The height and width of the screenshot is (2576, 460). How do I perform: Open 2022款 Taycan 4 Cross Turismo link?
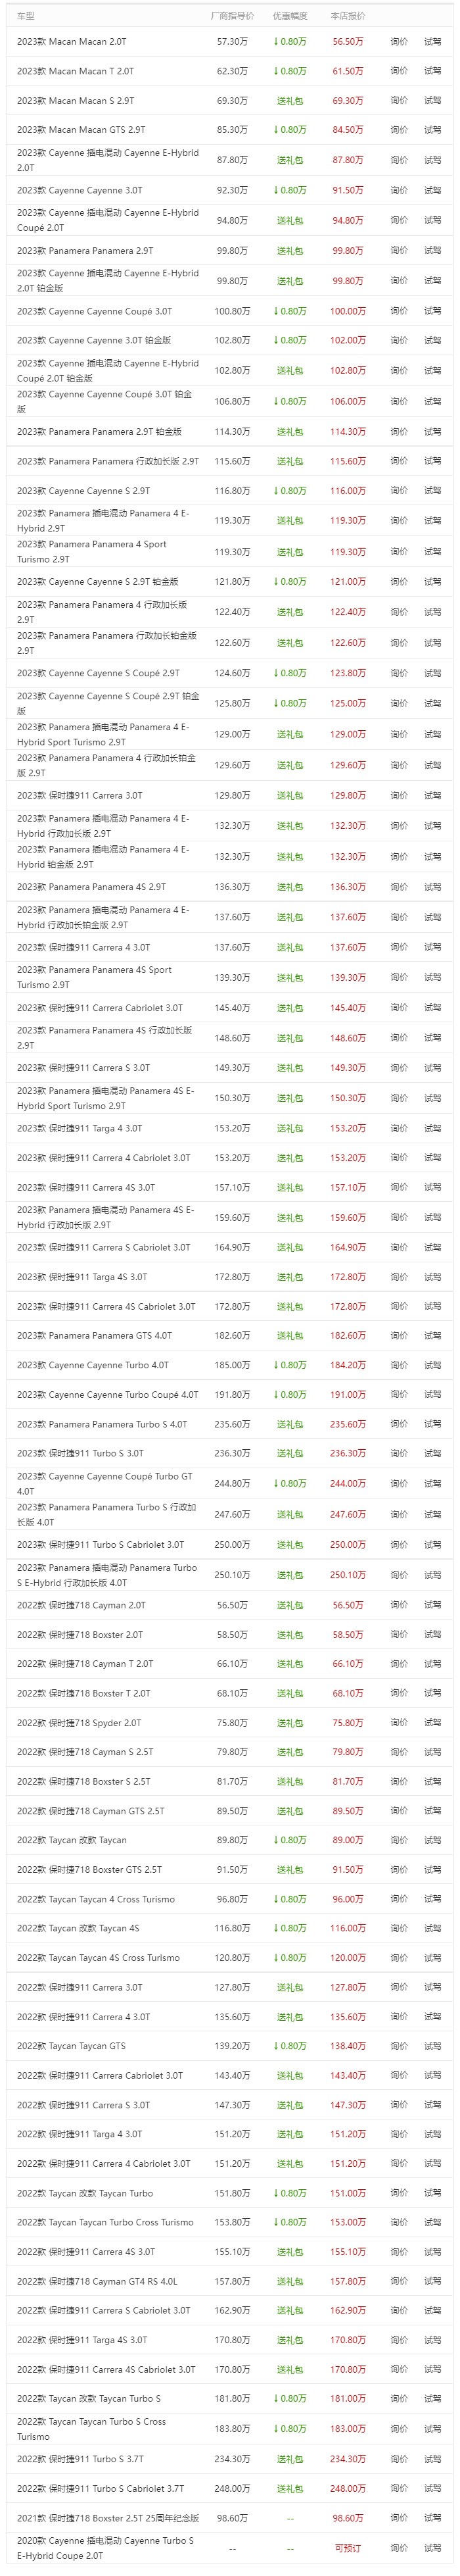pyautogui.click(x=96, y=1899)
